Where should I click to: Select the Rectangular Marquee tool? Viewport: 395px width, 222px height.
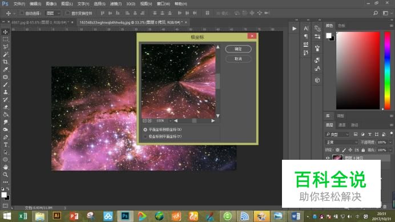5,39
